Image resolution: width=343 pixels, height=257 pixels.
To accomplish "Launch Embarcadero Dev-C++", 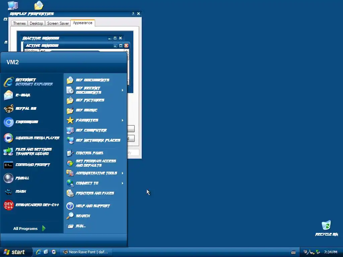I will coord(32,205).
